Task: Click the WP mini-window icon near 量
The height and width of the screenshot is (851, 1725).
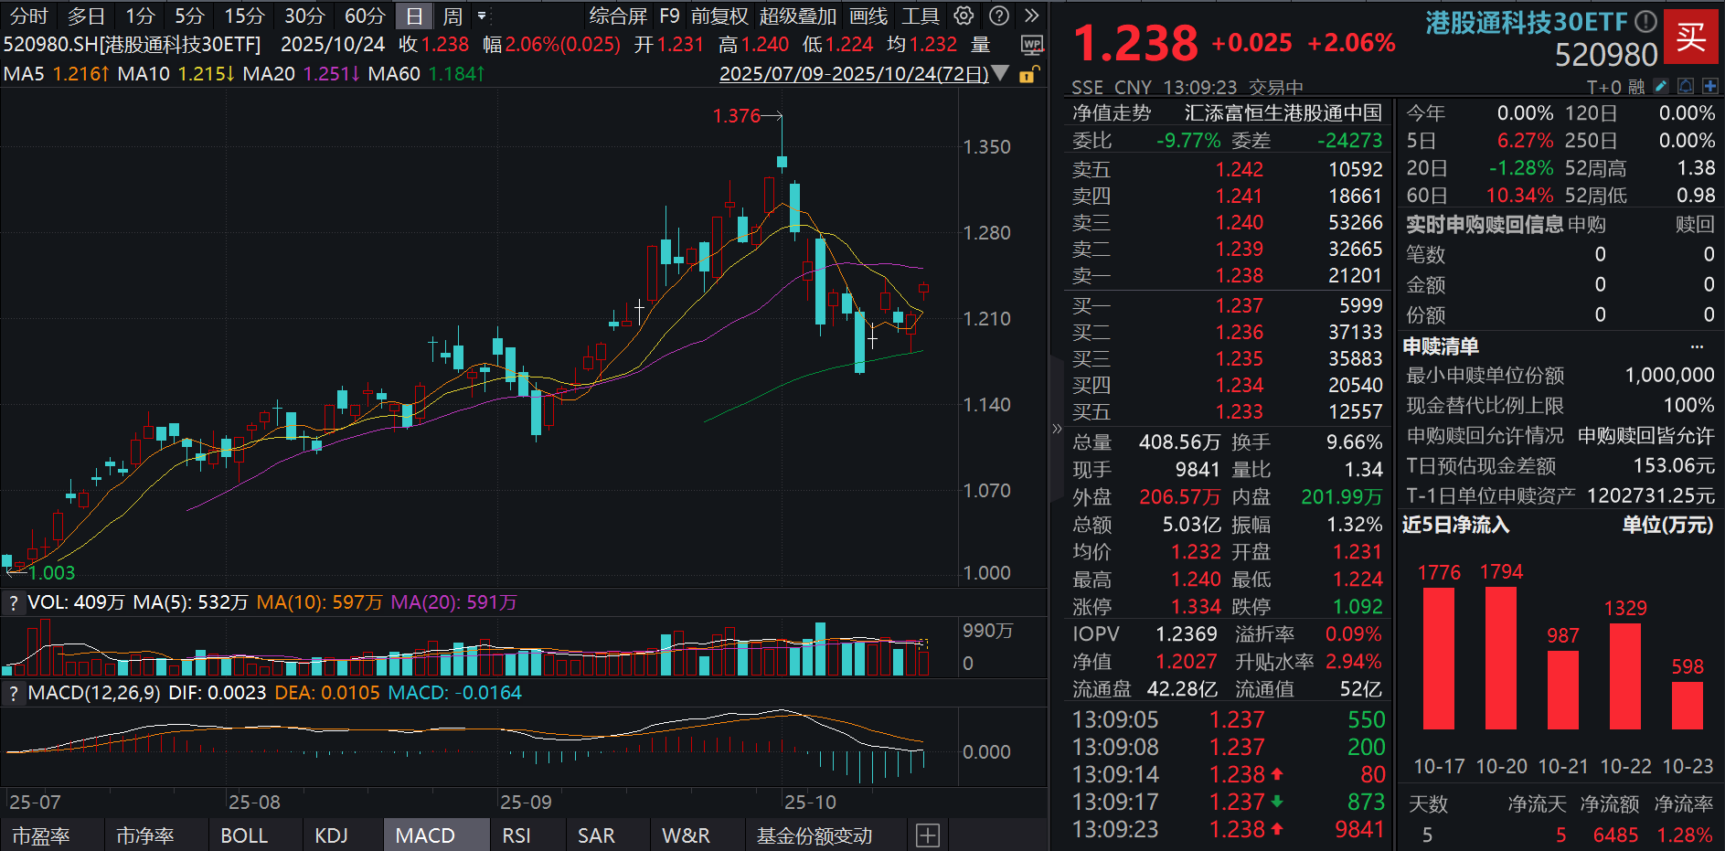Action: 1033,47
